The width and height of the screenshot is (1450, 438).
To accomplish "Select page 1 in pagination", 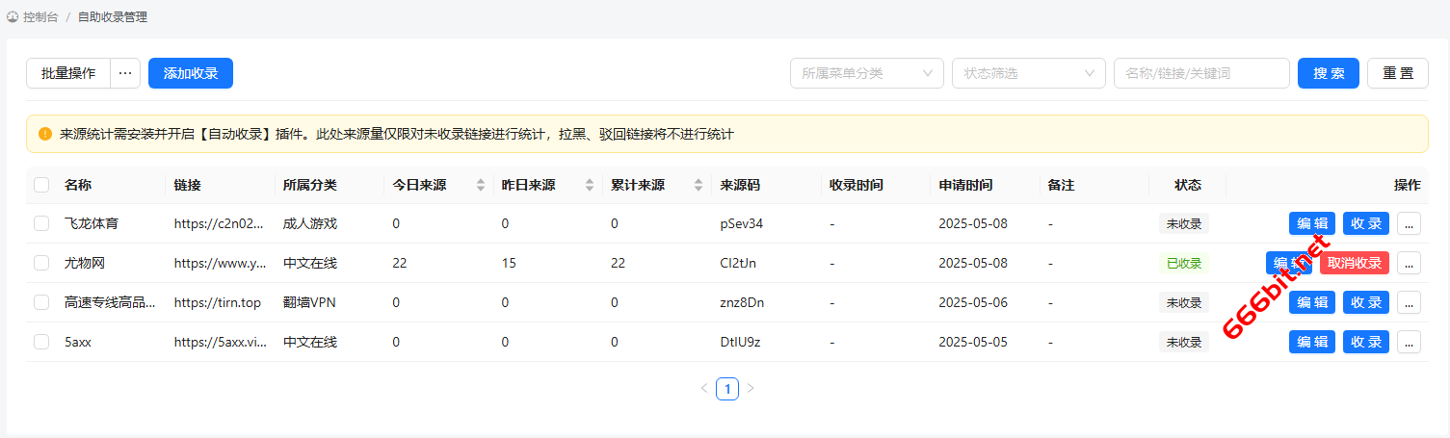I will pos(727,389).
